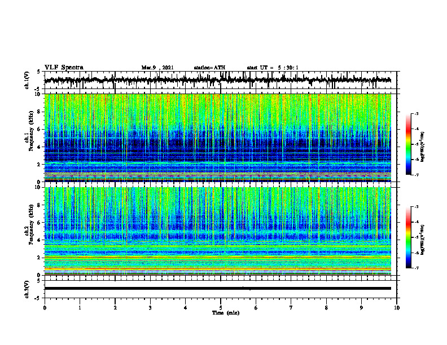Click time axis tick label "4"
Screen dimensions: 447x345
click(x=186, y=308)
